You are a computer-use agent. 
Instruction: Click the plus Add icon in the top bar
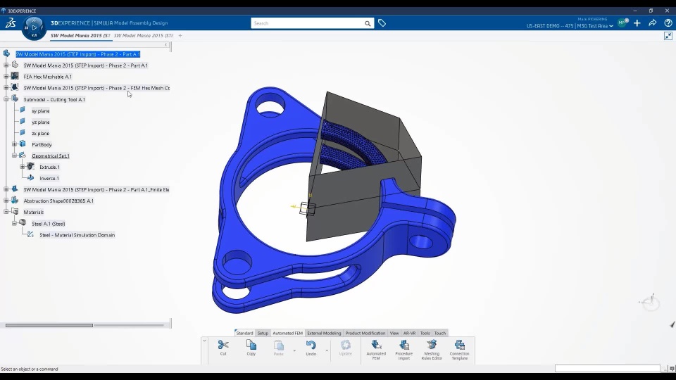637,23
